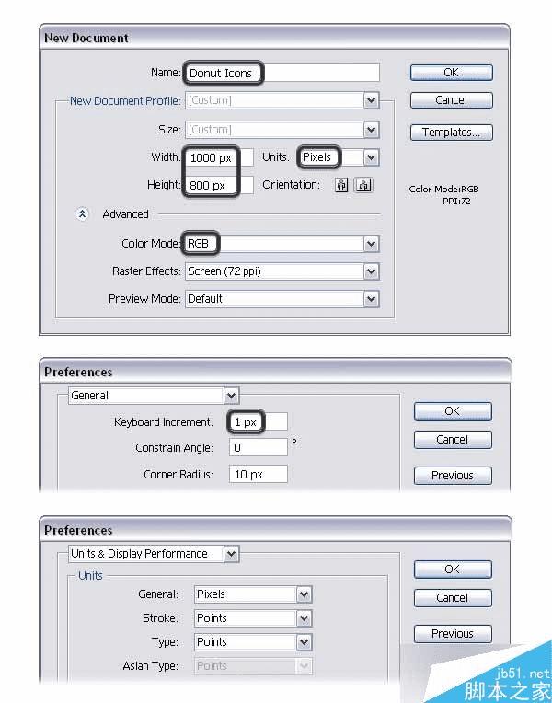552x703 pixels.
Task: Click the Constrain Angle field
Action: point(259,448)
